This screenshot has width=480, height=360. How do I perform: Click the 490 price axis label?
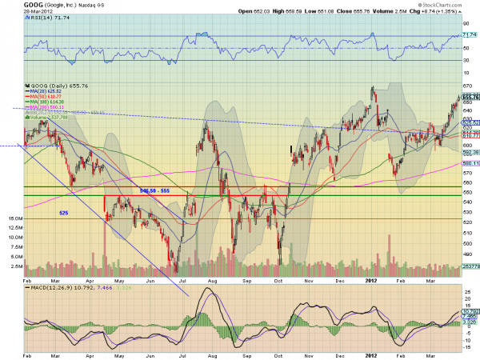[467, 254]
